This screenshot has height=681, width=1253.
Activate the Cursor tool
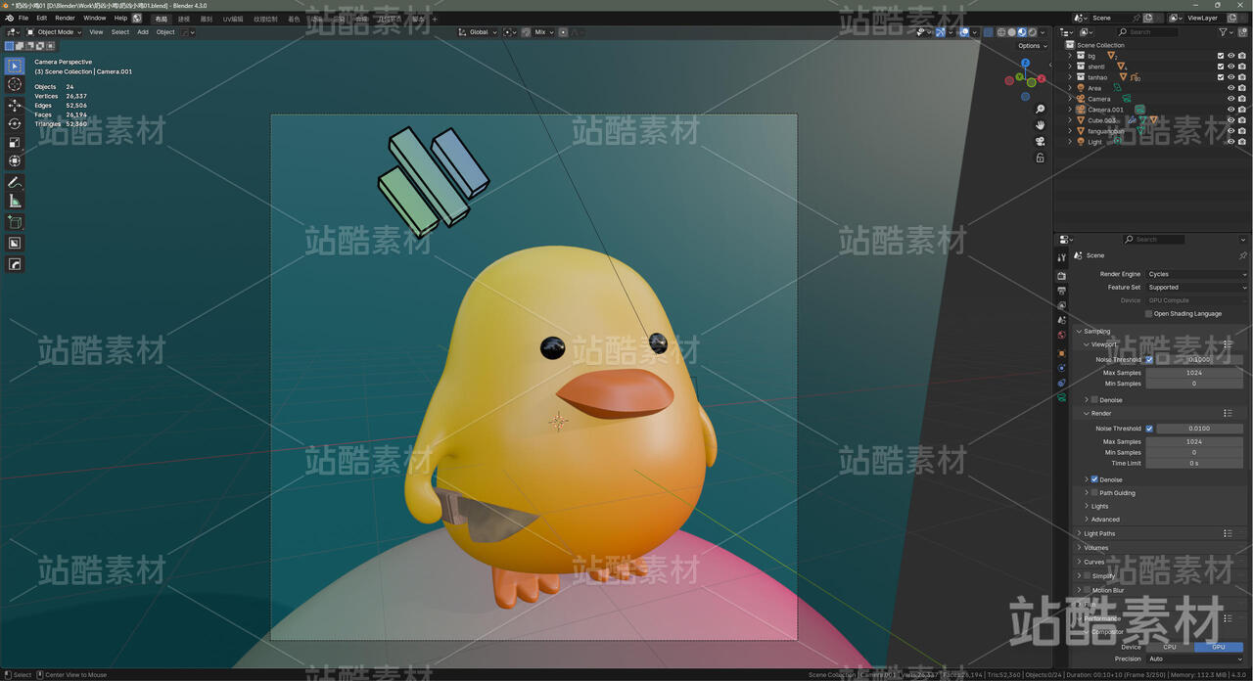pyautogui.click(x=15, y=85)
